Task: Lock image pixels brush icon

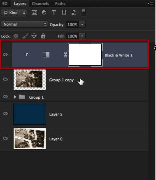Action: pyautogui.click(x=25, y=36)
